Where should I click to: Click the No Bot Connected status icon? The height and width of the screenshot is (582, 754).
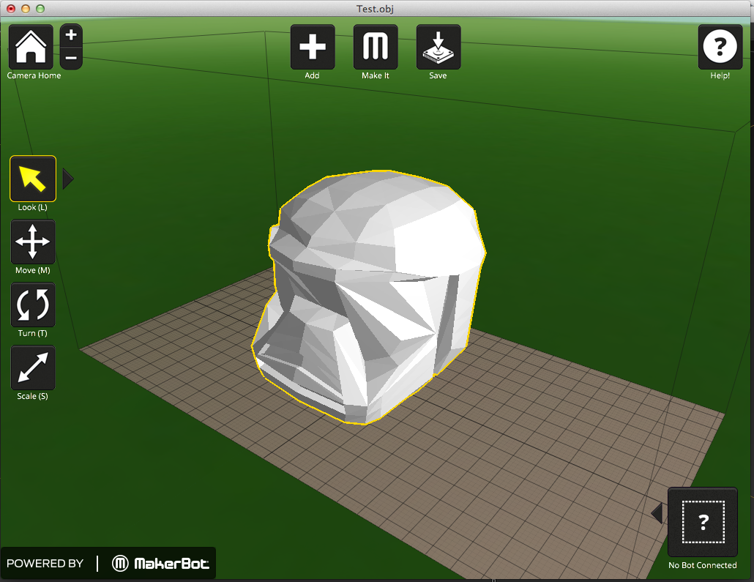[703, 522]
